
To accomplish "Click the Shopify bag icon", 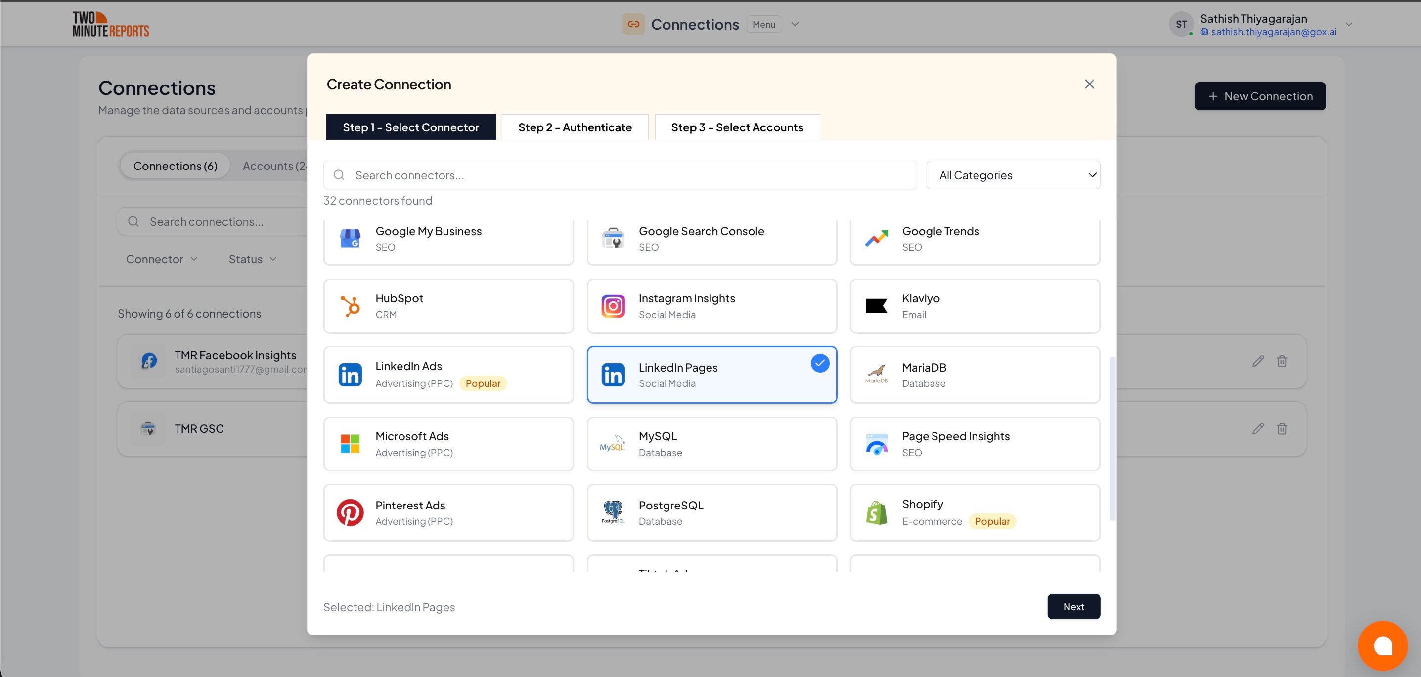I will [x=876, y=513].
